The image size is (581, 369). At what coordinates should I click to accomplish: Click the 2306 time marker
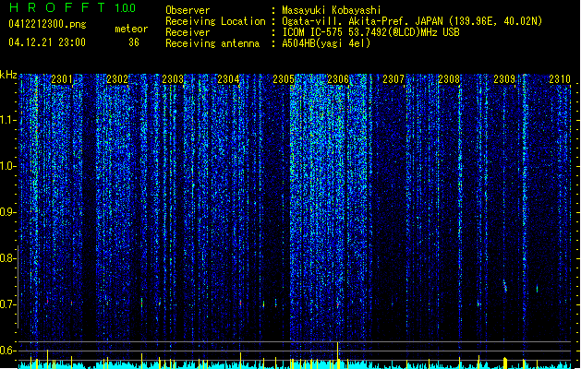click(x=338, y=79)
